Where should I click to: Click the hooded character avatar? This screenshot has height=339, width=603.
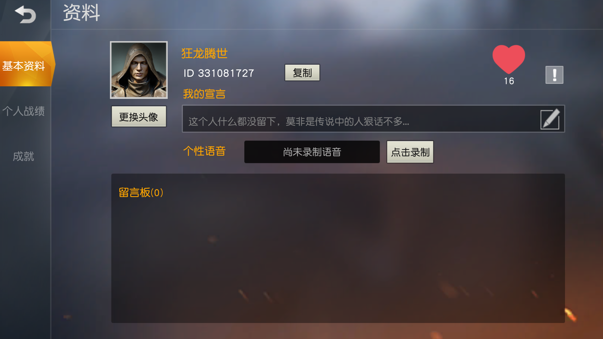pos(139,70)
